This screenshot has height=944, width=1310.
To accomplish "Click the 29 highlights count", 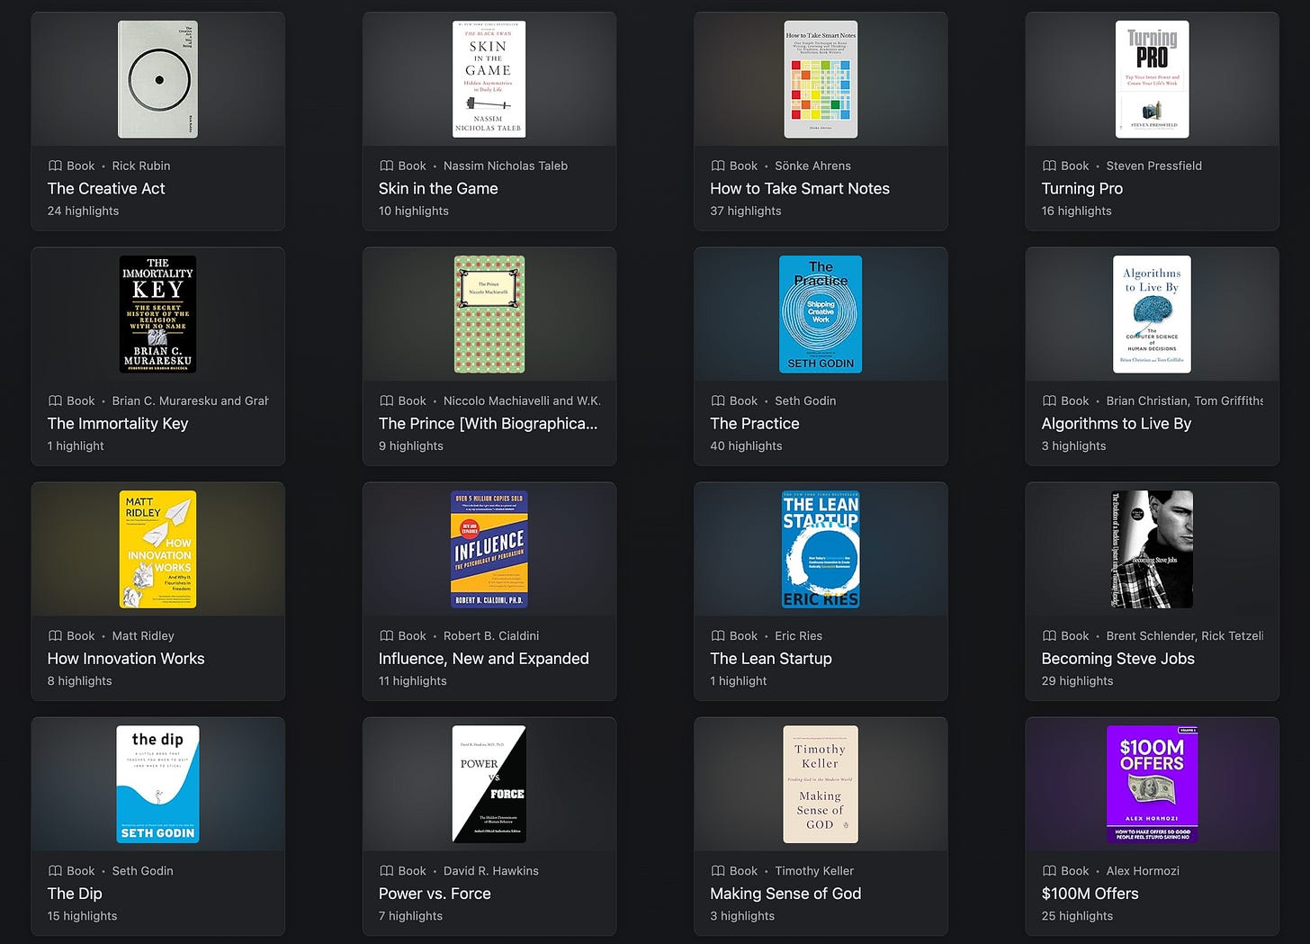I will pyautogui.click(x=1077, y=680).
